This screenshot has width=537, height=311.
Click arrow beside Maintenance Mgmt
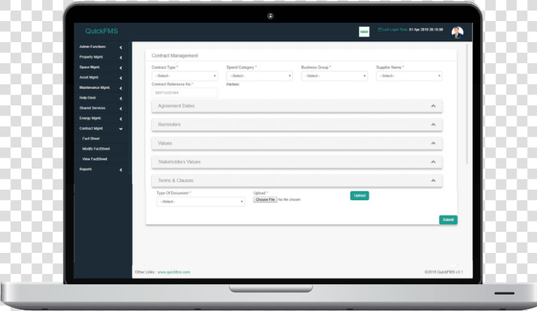click(121, 88)
